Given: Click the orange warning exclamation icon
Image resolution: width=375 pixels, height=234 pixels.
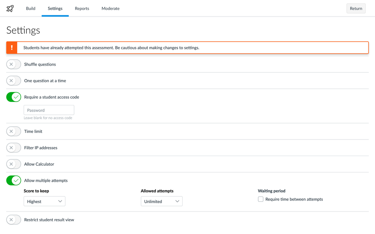Looking at the screenshot, I should (12, 48).
